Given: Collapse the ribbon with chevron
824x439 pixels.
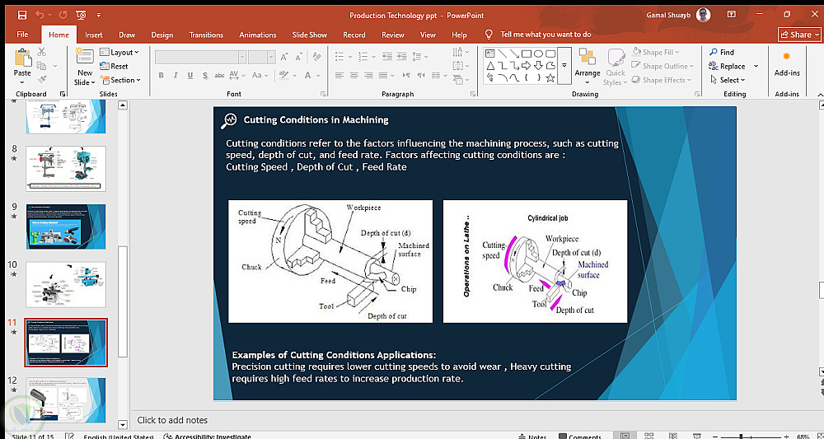Looking at the screenshot, I should [x=821, y=94].
